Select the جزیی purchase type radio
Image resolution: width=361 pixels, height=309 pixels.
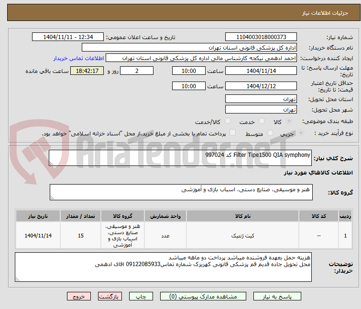click(x=301, y=133)
